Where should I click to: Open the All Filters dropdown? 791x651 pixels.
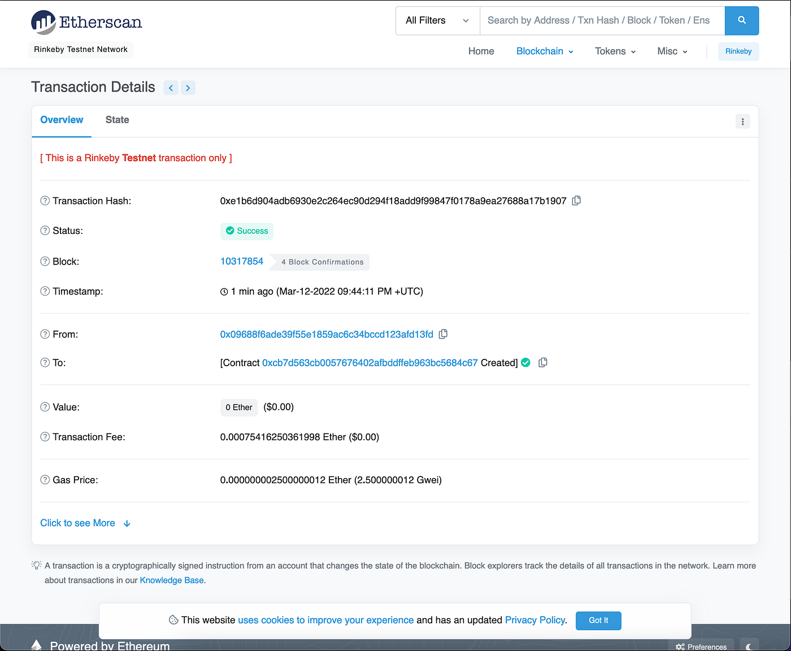[437, 20]
